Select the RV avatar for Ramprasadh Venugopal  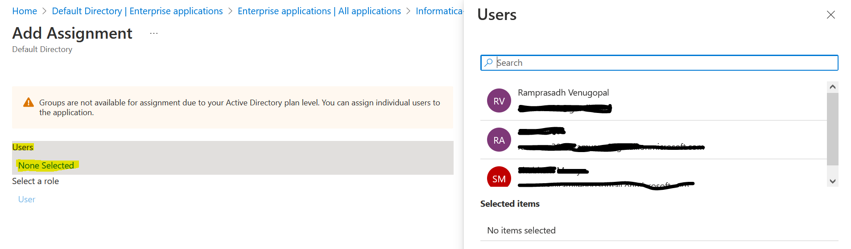click(499, 100)
